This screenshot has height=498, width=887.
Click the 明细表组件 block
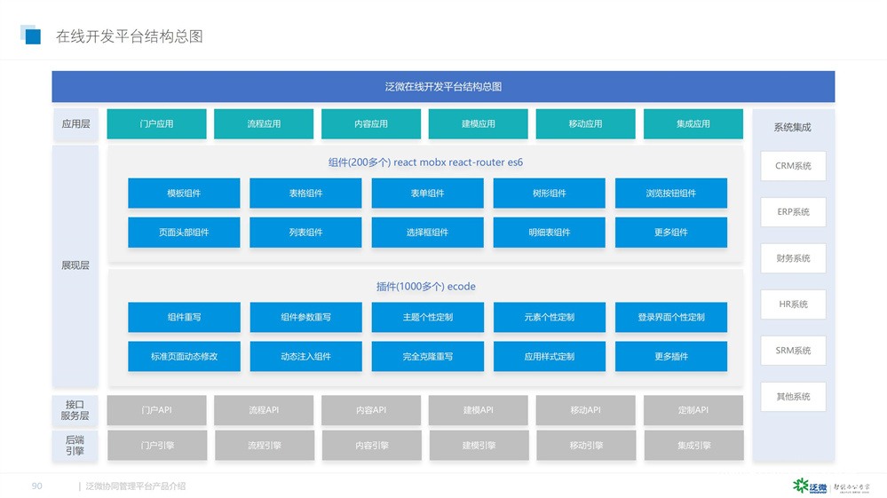point(550,233)
